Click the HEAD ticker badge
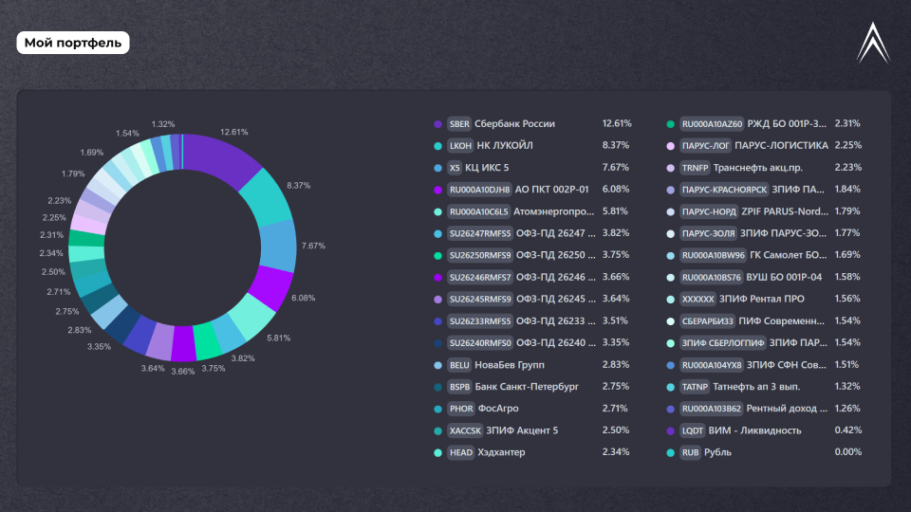Screen dimensions: 911x512 pyautogui.click(x=461, y=453)
